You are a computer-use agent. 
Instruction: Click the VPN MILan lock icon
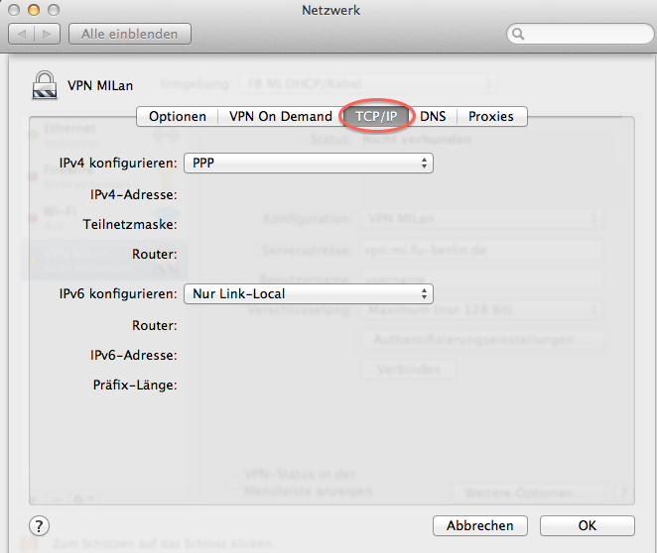(x=44, y=87)
